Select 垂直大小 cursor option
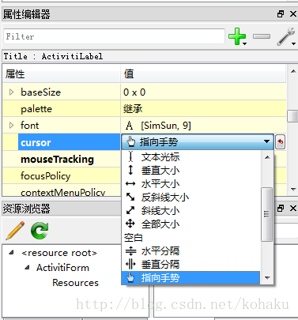 [x=191, y=171]
